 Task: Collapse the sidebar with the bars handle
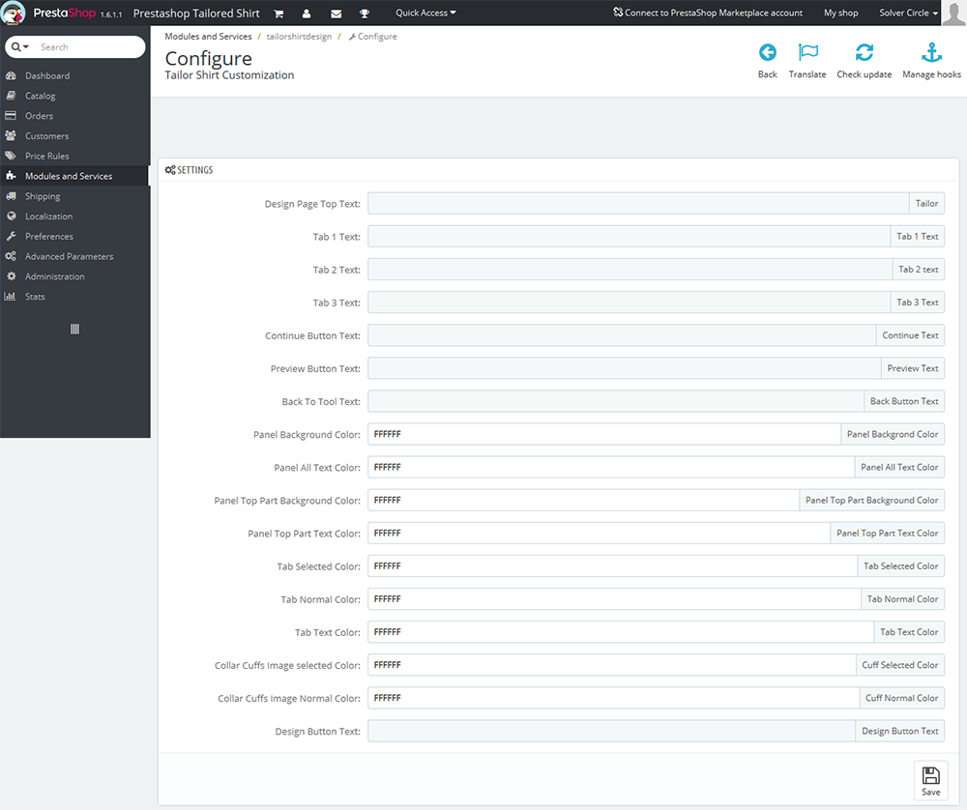coord(74,330)
